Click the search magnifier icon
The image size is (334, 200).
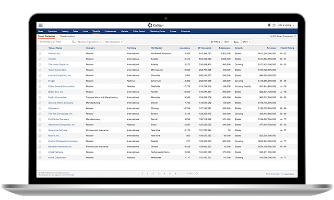(73, 42)
